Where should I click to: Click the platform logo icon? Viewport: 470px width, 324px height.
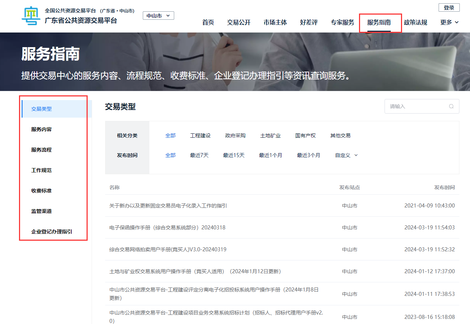[x=31, y=16]
